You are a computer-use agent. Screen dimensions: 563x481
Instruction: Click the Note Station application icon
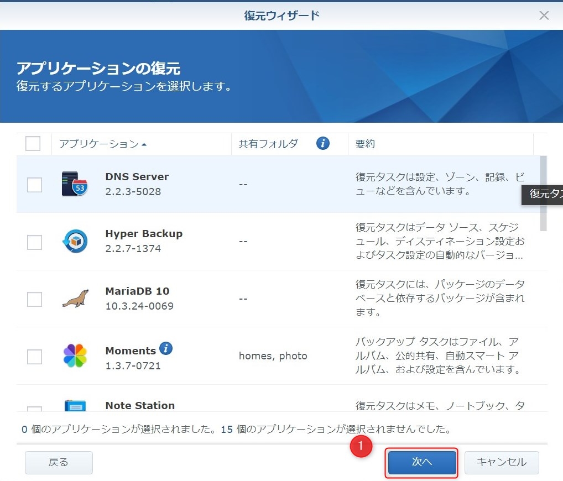[75, 405]
